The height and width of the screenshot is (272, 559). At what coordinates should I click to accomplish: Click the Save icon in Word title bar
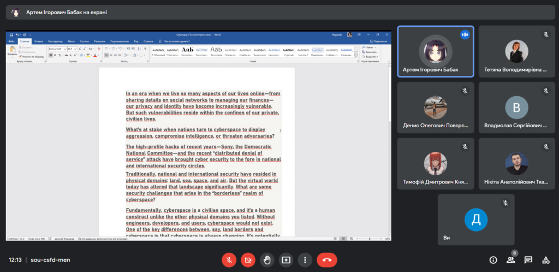11,34
